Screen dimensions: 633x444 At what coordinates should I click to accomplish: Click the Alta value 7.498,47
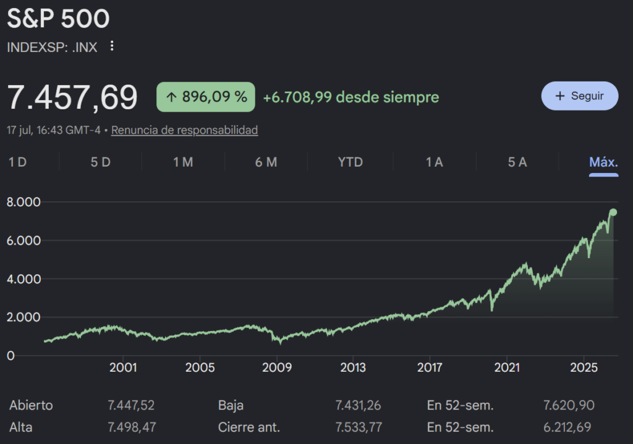pos(132,427)
